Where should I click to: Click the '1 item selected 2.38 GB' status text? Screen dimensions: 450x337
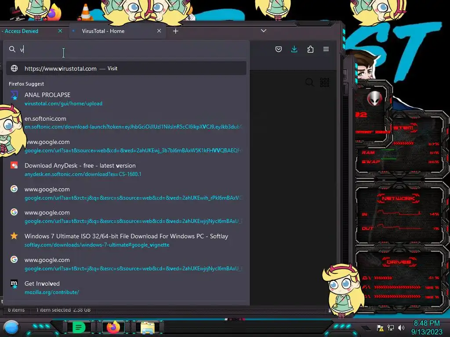[x=63, y=310]
